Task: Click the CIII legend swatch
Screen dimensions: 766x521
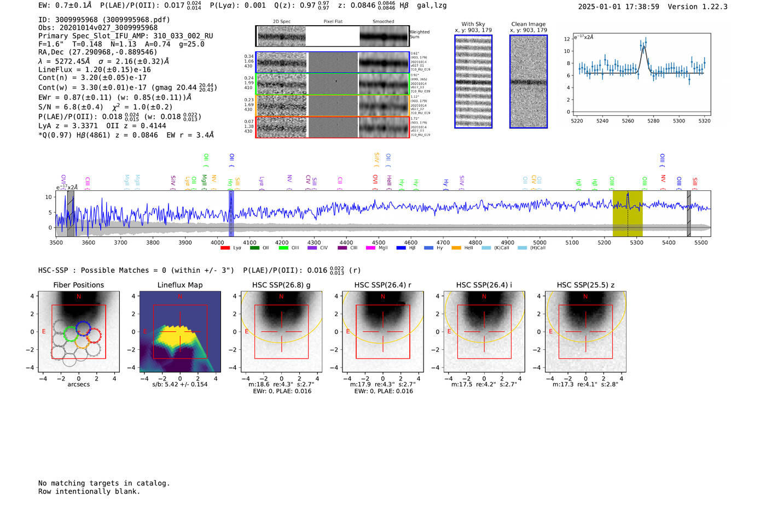Action: point(343,248)
